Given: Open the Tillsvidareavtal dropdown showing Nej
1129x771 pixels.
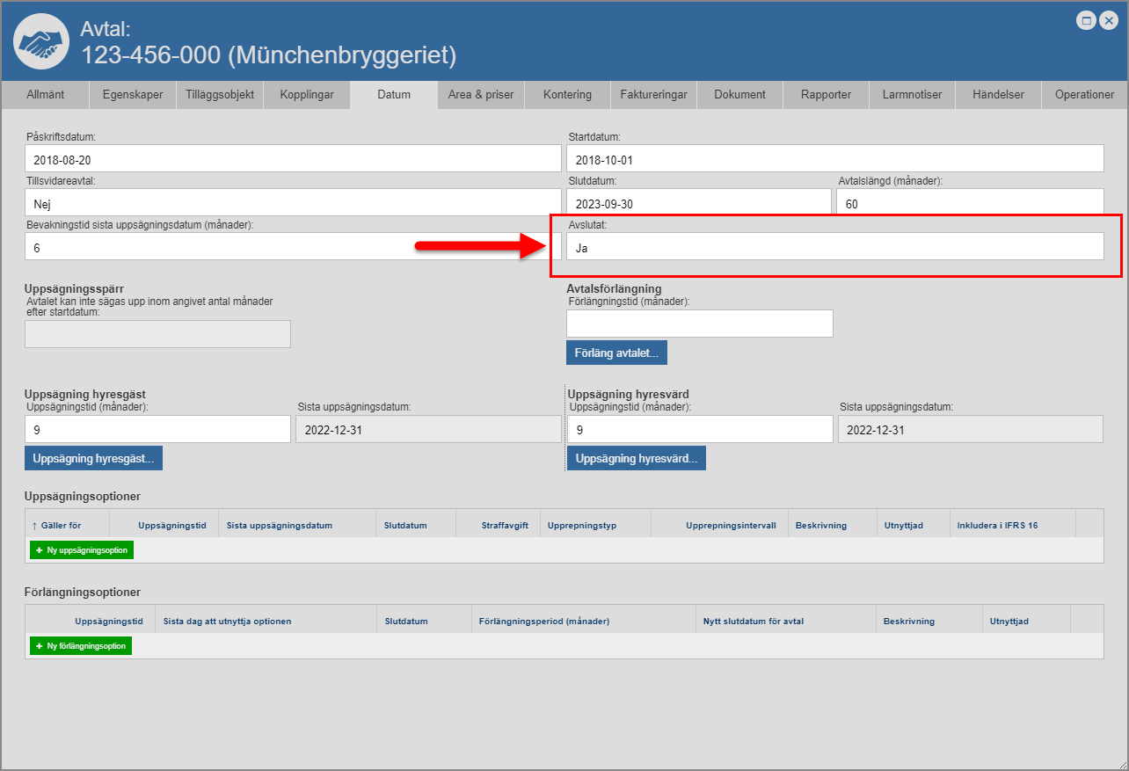Looking at the screenshot, I should 293,204.
